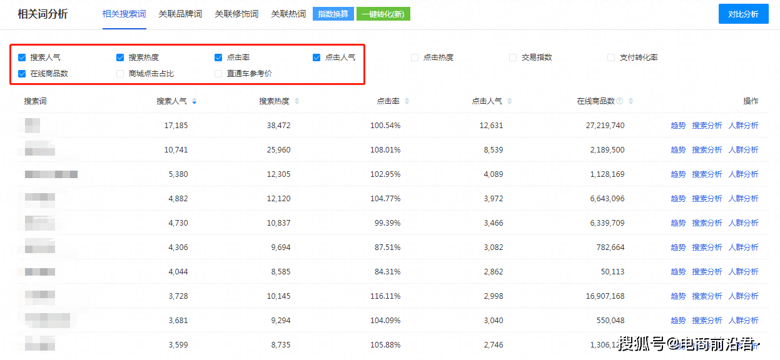Image resolution: width=780 pixels, height=360 pixels.
Task: Enable the 点击热度 metric
Action: point(414,57)
